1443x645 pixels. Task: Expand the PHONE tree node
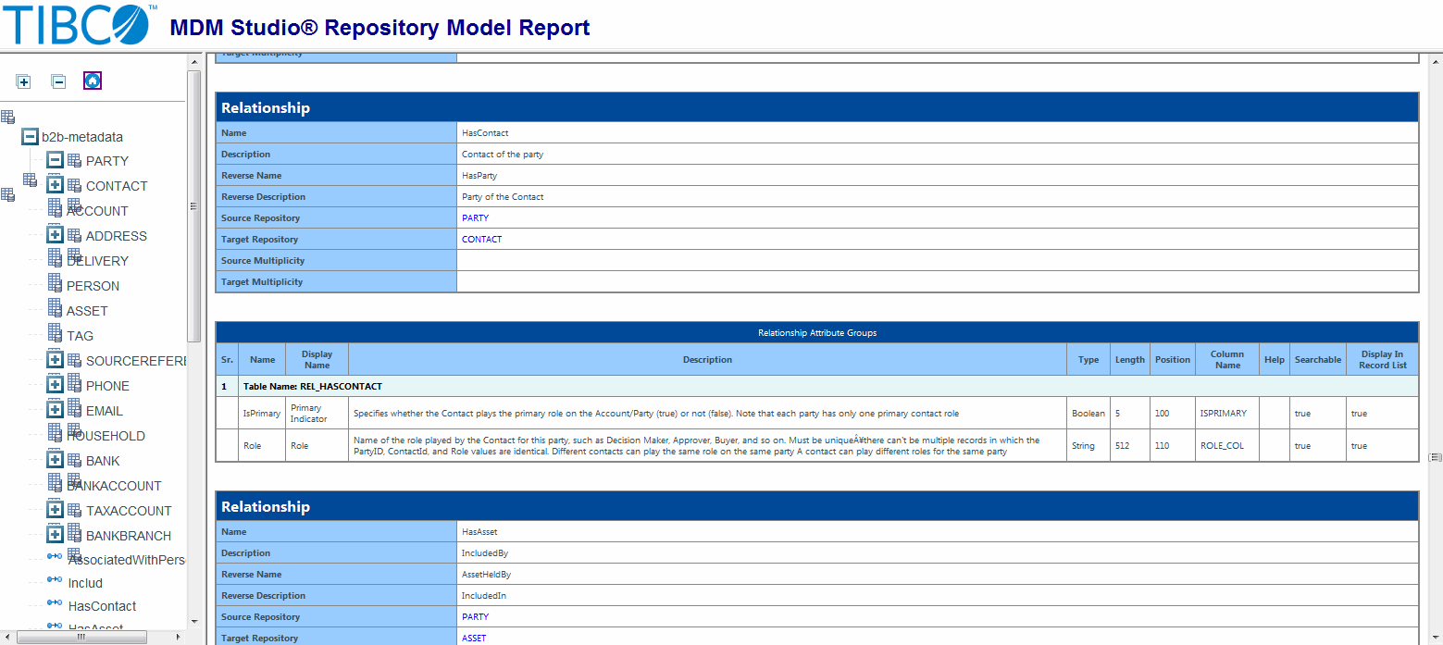56,385
